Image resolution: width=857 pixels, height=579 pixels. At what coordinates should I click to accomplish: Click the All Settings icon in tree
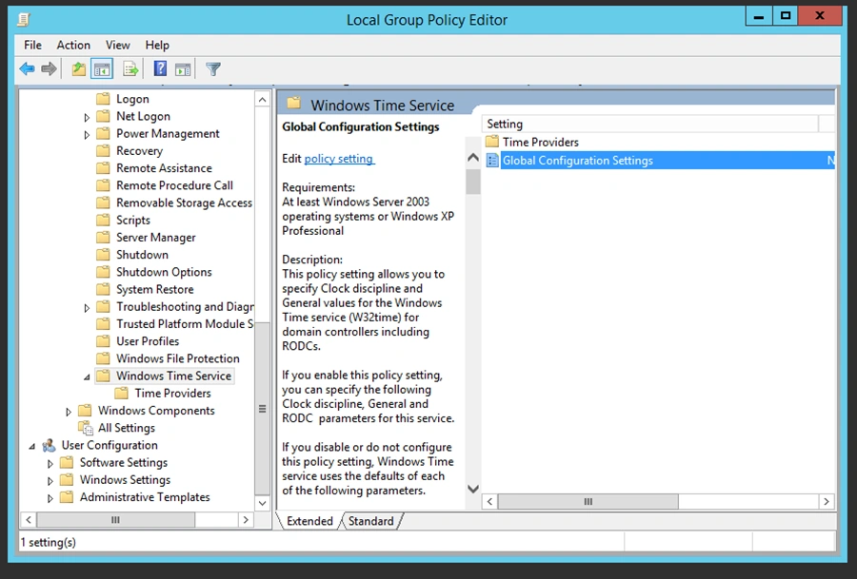tap(86, 428)
